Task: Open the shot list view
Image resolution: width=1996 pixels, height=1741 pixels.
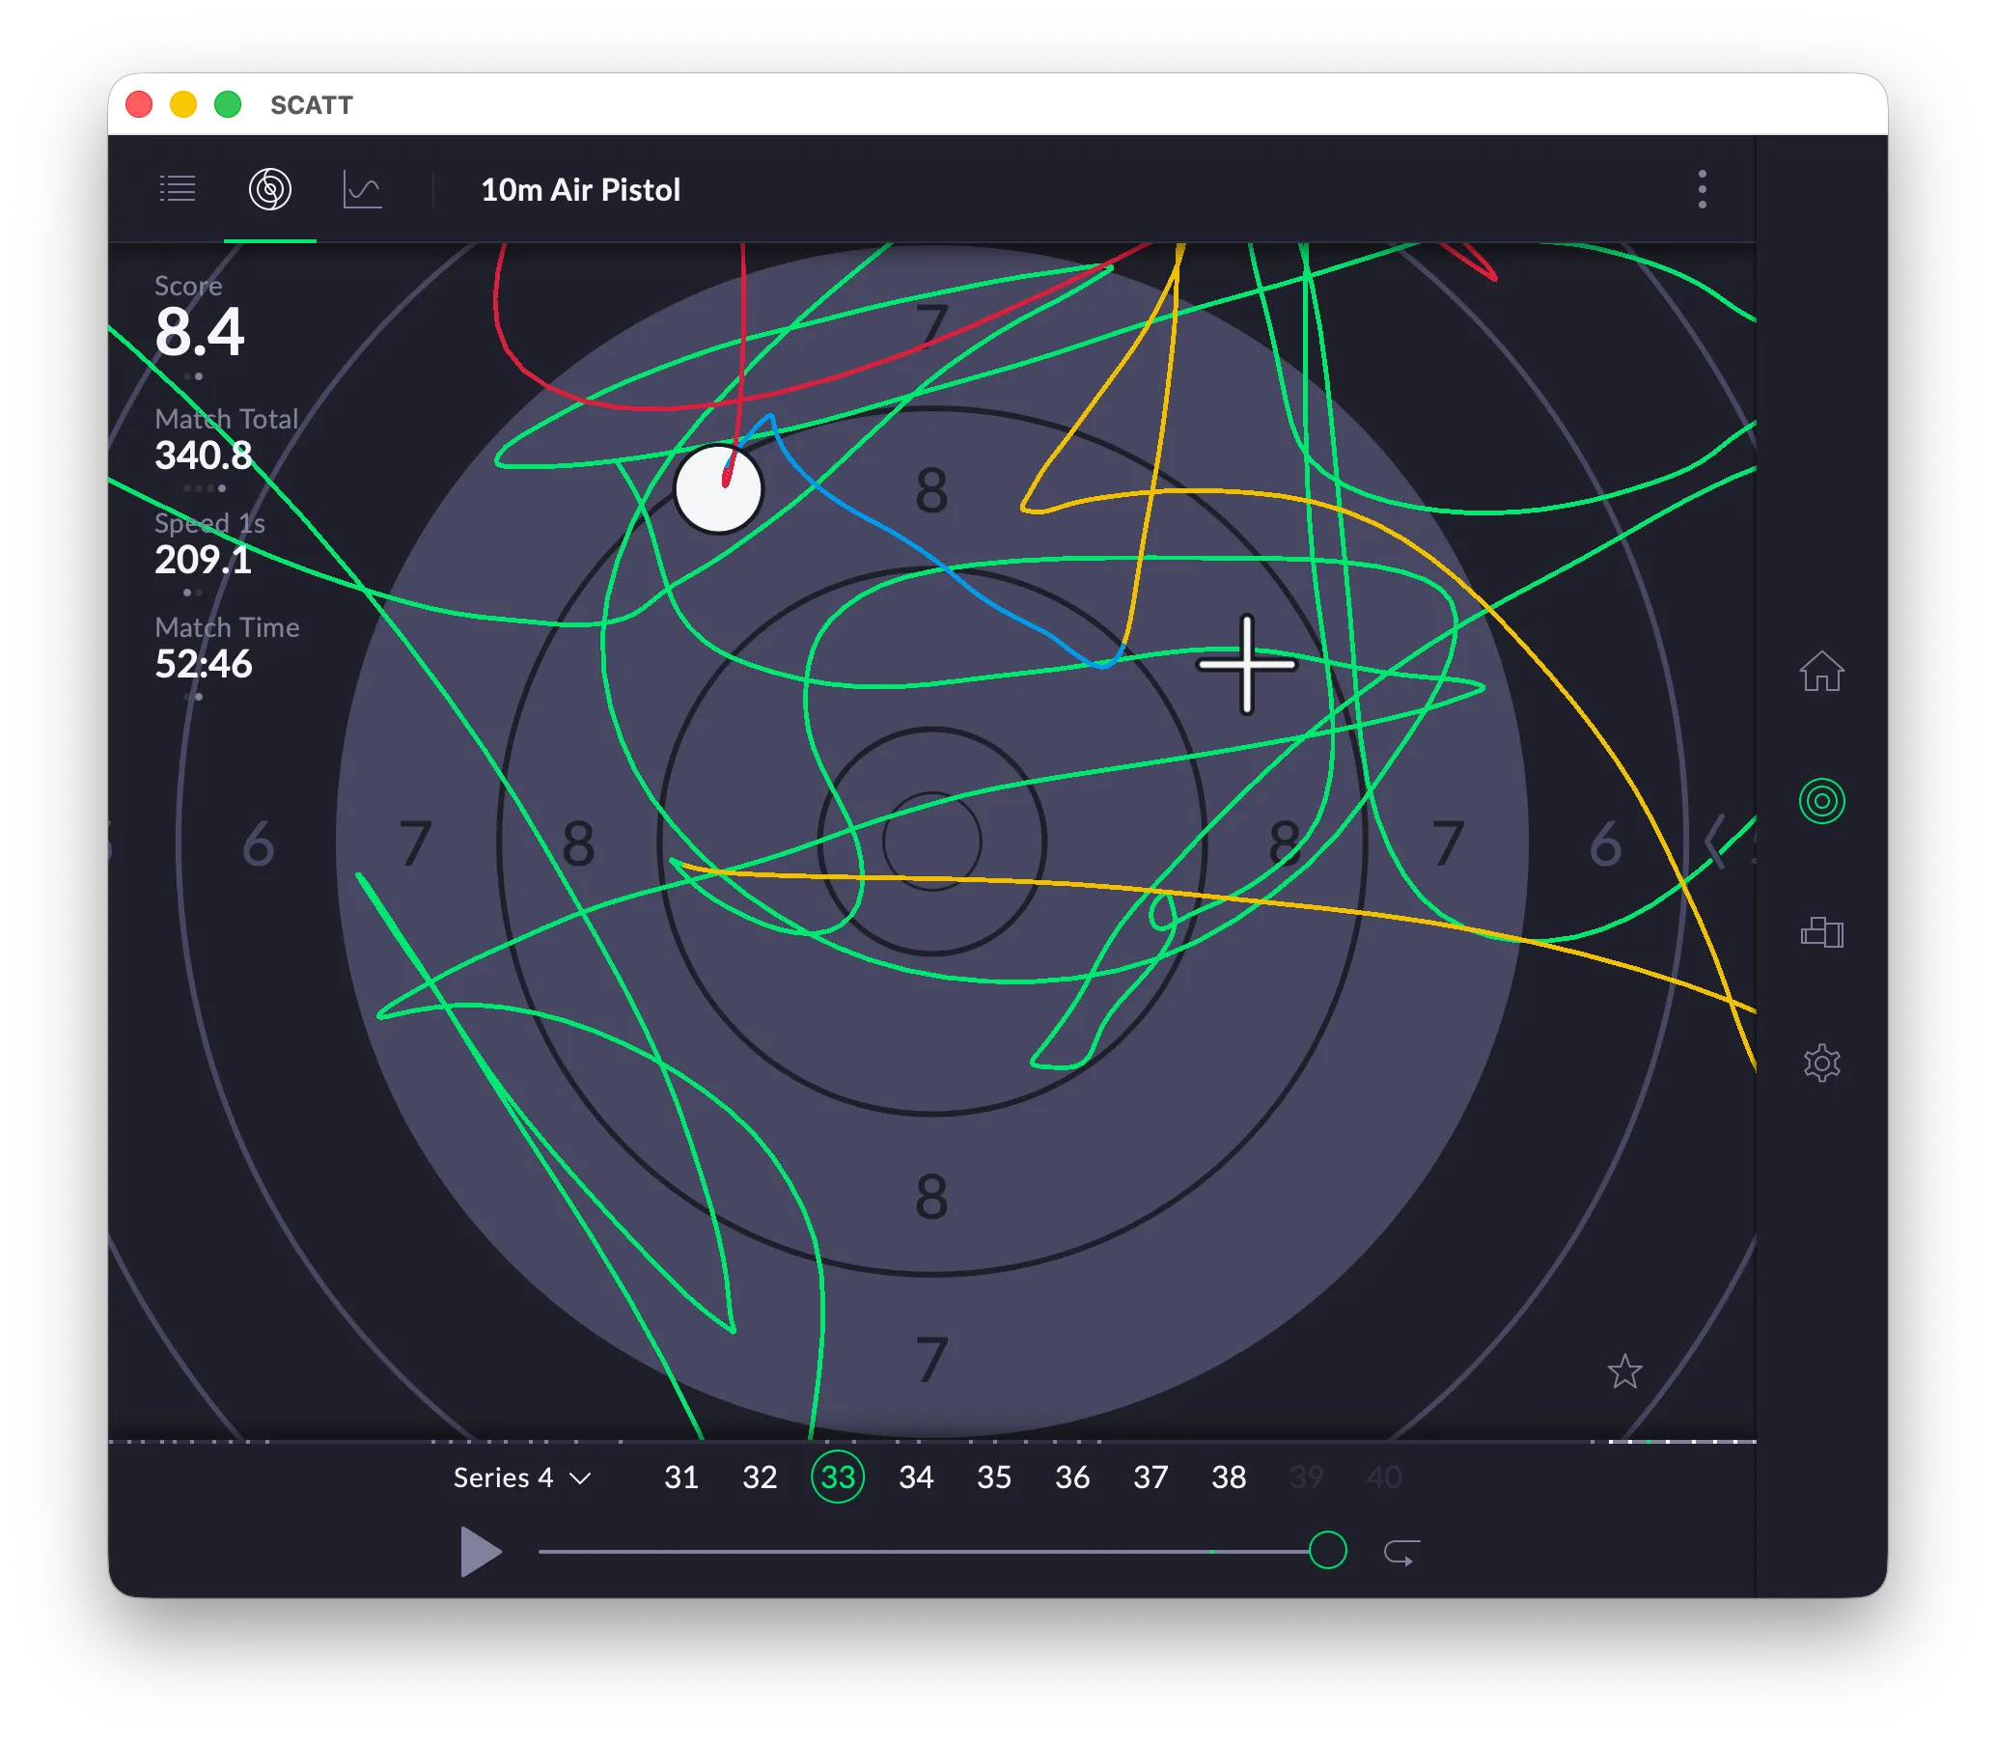Action: 177,188
